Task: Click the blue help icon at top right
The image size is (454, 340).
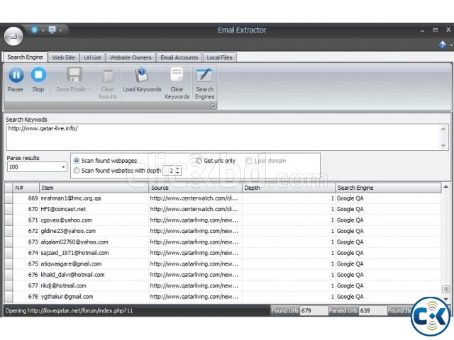Action: pyautogui.click(x=443, y=45)
